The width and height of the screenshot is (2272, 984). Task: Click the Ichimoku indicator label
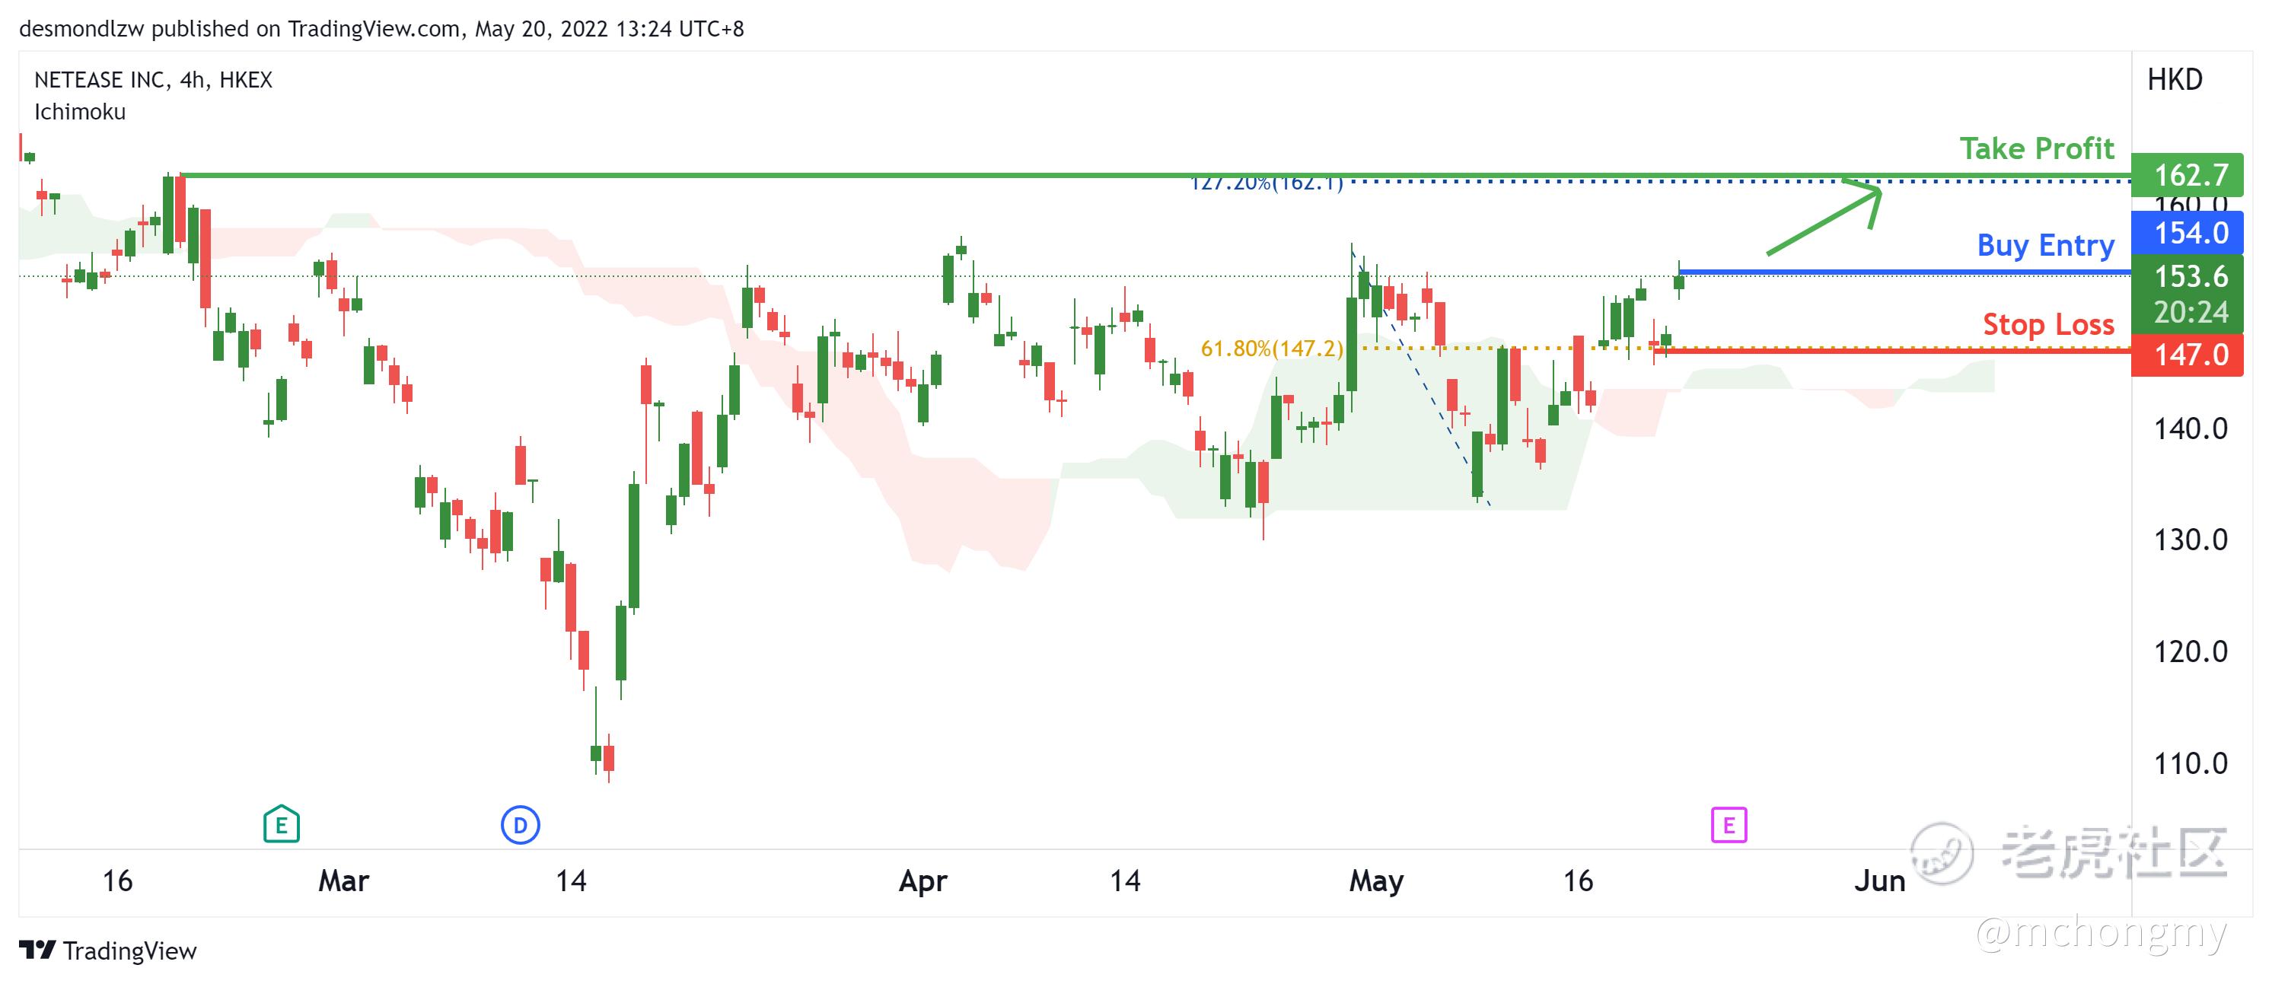pyautogui.click(x=79, y=112)
